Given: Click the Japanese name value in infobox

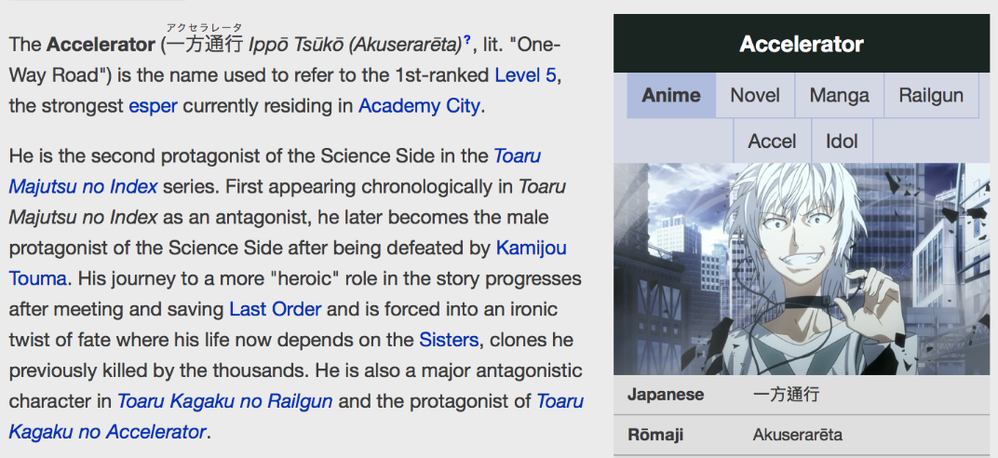Looking at the screenshot, I should pyautogui.click(x=786, y=395).
